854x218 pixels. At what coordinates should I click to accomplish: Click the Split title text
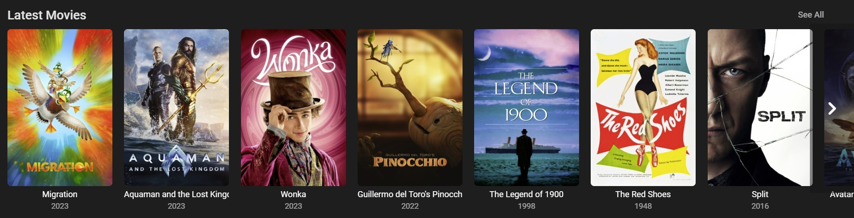click(760, 194)
